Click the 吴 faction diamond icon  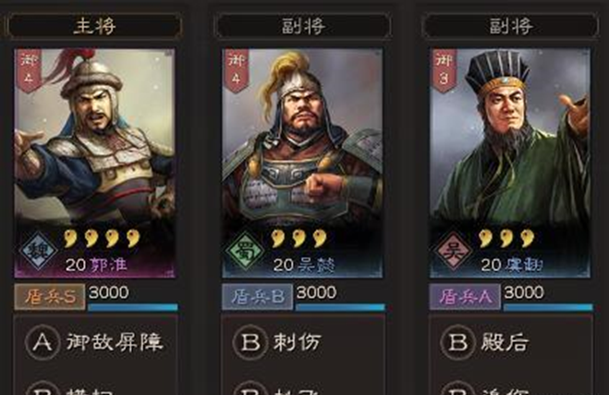pyautogui.click(x=453, y=250)
